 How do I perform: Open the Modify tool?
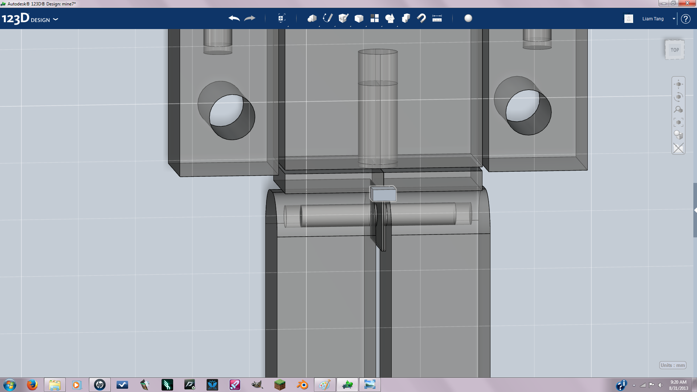tap(359, 18)
